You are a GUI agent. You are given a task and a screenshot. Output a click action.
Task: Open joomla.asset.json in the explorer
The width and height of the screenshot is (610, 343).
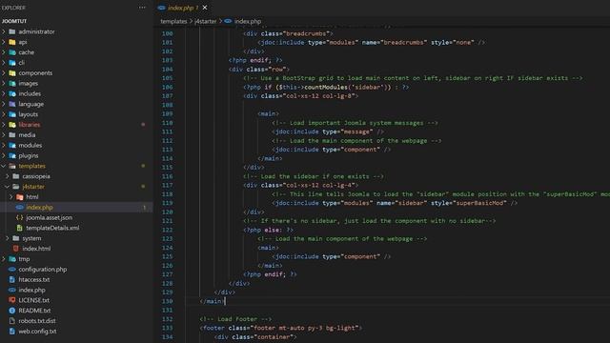coord(49,217)
